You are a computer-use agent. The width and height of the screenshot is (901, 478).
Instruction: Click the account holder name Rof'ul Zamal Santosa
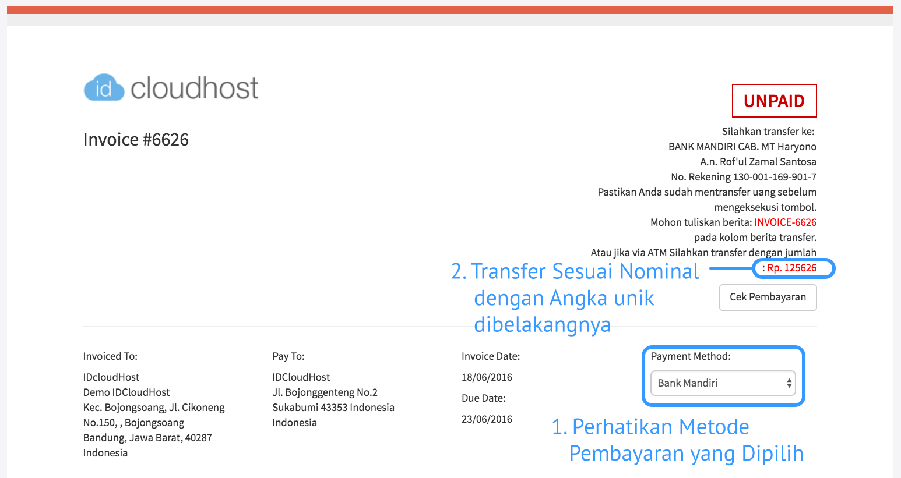click(768, 162)
